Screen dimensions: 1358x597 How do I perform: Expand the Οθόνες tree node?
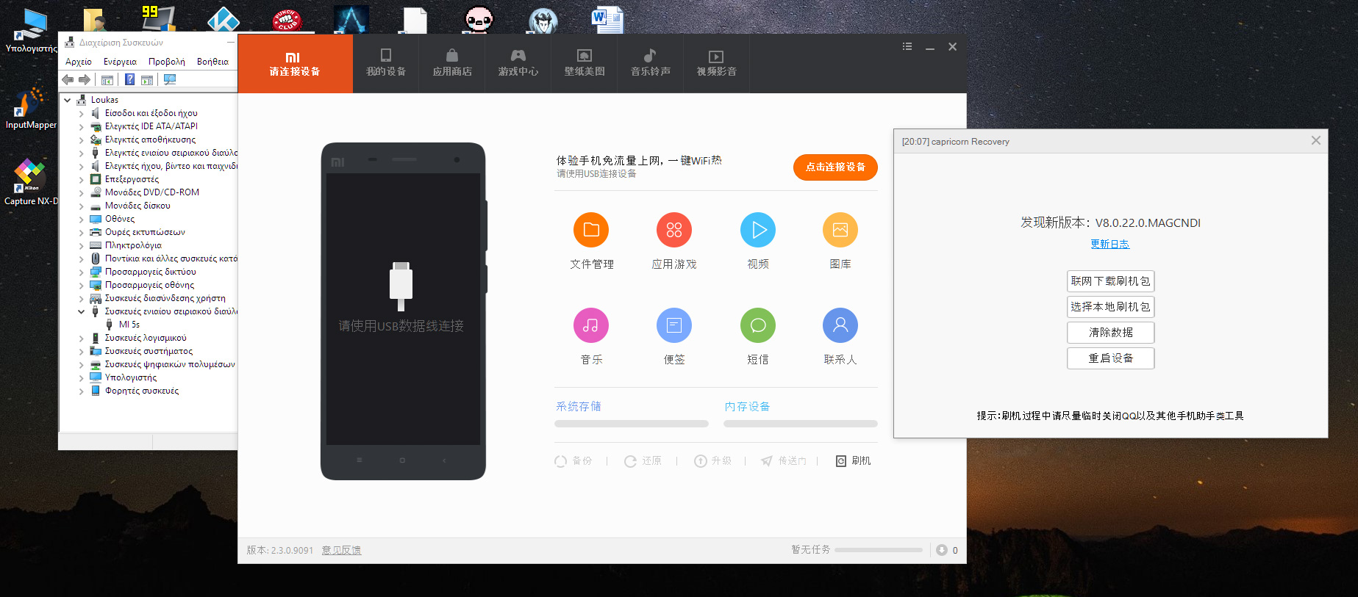coord(81,219)
